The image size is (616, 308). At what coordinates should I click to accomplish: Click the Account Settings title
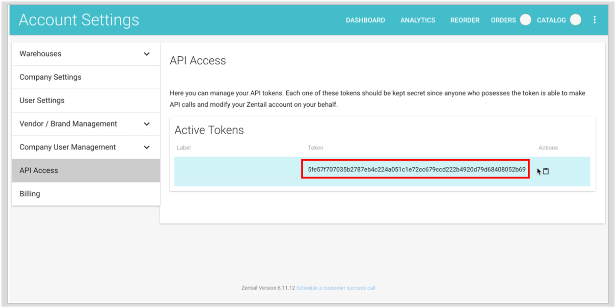coord(79,20)
